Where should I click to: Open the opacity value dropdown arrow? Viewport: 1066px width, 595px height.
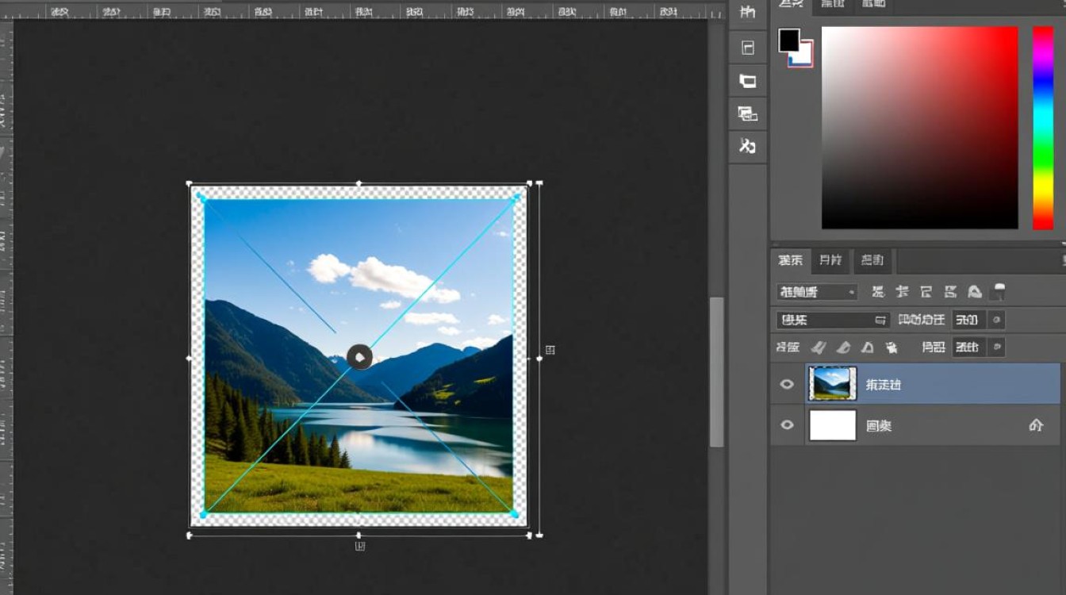tap(998, 320)
